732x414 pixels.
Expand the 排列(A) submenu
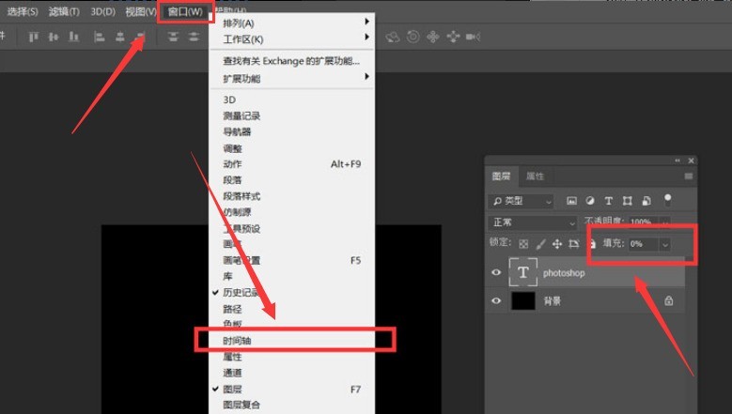(291, 23)
